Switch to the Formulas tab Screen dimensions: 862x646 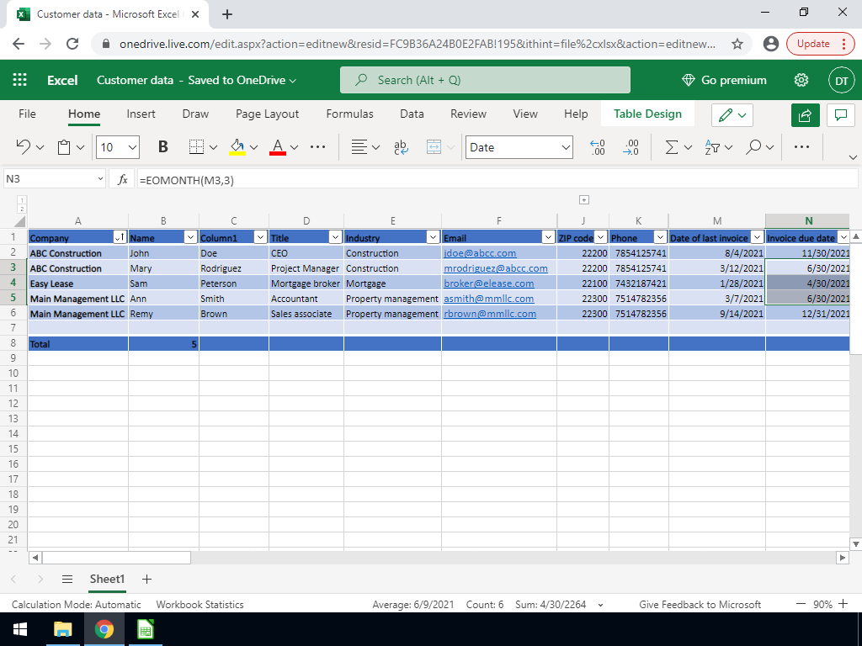click(349, 114)
